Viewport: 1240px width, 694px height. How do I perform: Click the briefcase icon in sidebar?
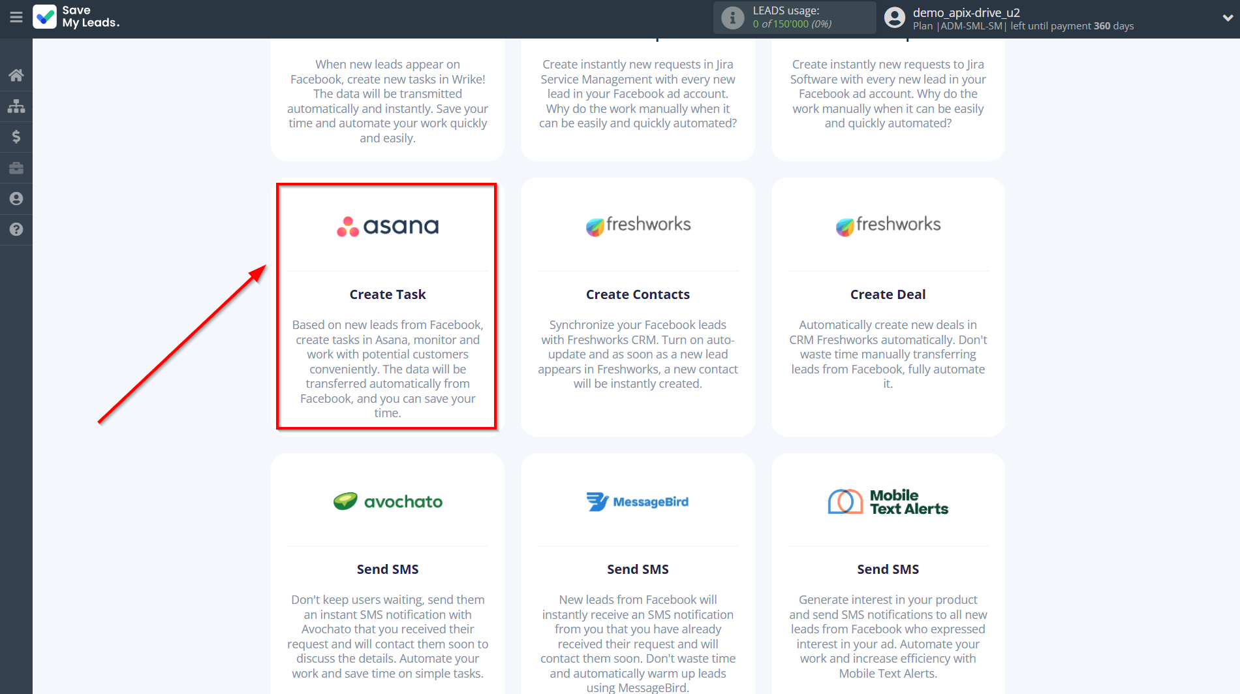(16, 168)
